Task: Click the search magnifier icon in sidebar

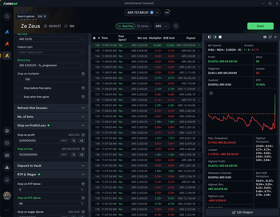Action: coord(7,16)
